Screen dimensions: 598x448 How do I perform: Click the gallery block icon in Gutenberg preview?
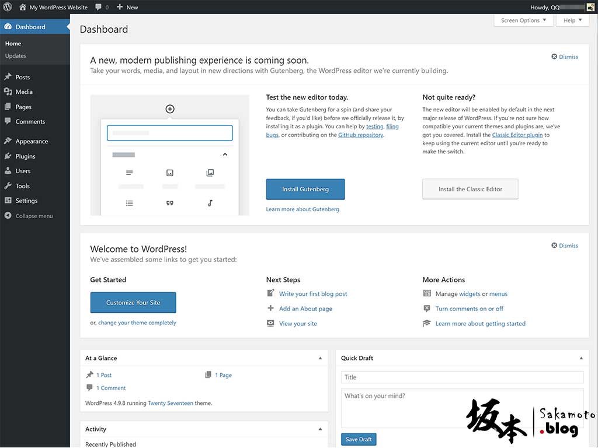tap(210, 173)
